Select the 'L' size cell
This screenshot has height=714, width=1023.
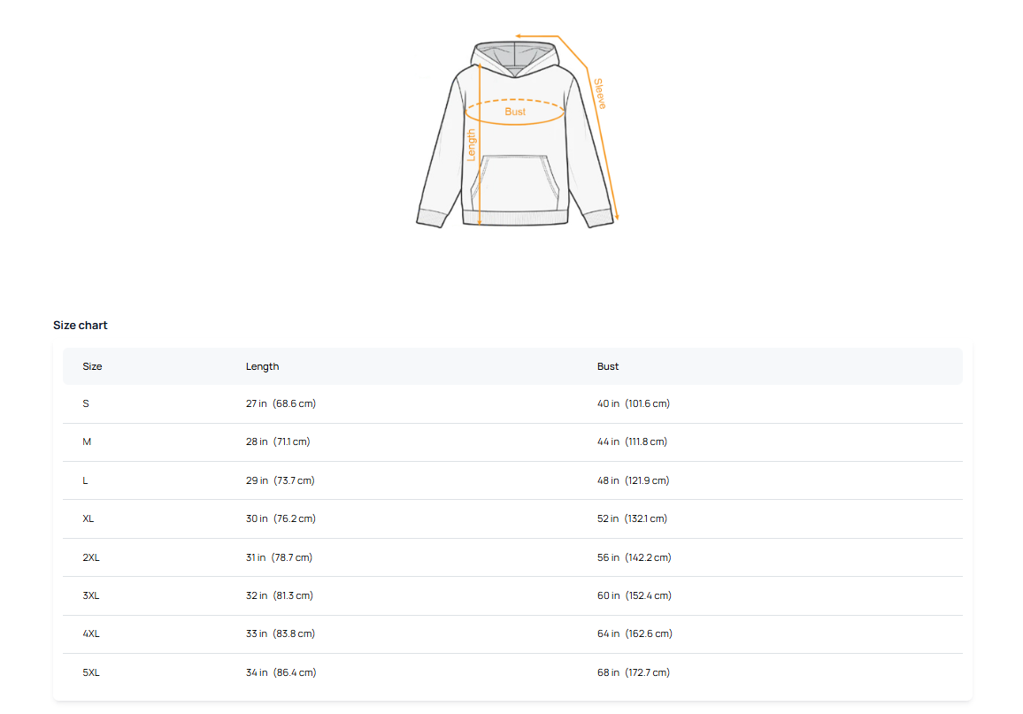tap(85, 480)
